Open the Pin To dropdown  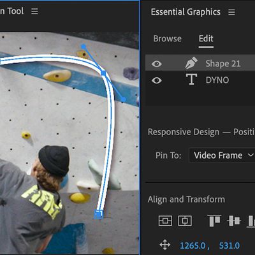pos(222,156)
